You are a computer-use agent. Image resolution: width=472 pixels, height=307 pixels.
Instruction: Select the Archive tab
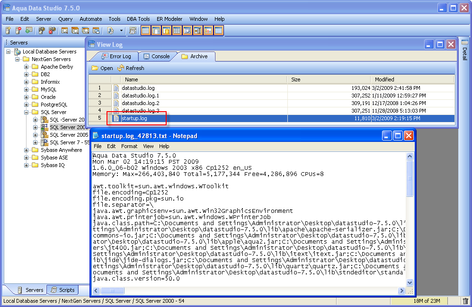point(195,56)
